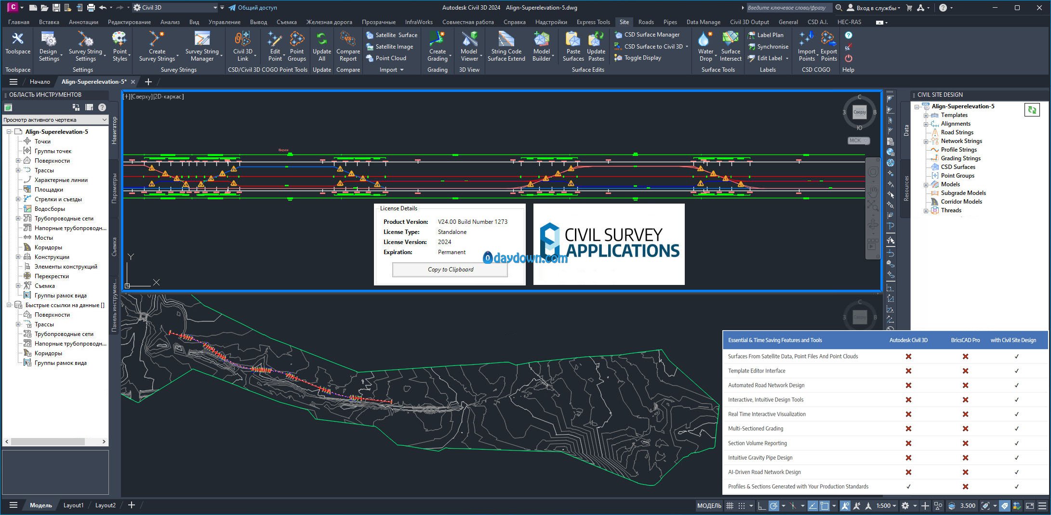Click Общий доступ share button
Screen dimensions: 1051x515
[253, 8]
